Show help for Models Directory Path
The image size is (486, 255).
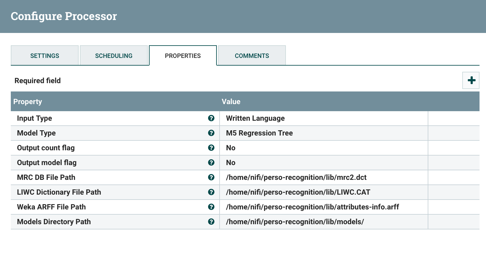click(x=211, y=222)
